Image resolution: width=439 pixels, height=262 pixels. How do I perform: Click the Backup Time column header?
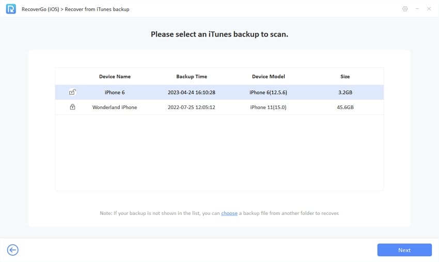[192, 76]
